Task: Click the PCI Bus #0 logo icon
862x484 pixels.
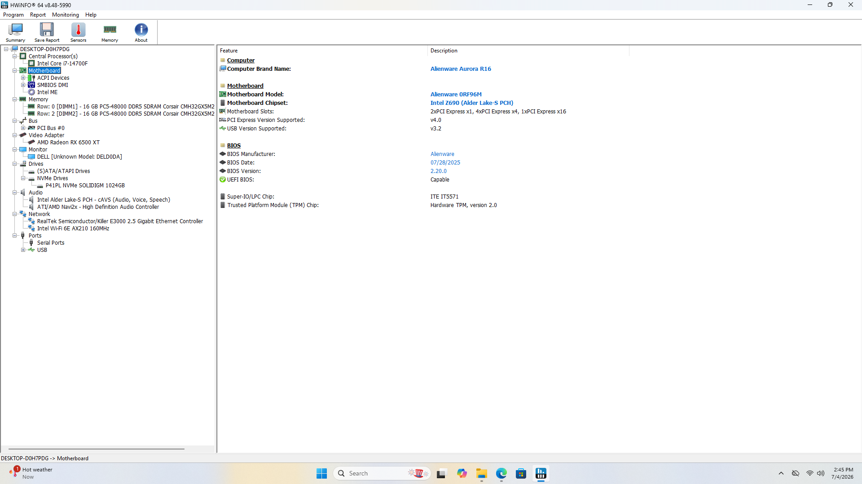Action: click(31, 128)
